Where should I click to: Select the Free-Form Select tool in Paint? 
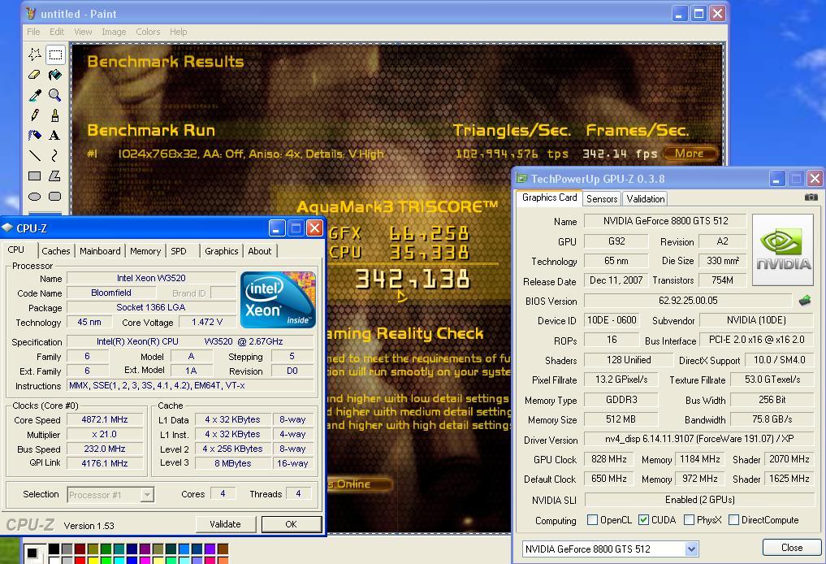[35, 54]
